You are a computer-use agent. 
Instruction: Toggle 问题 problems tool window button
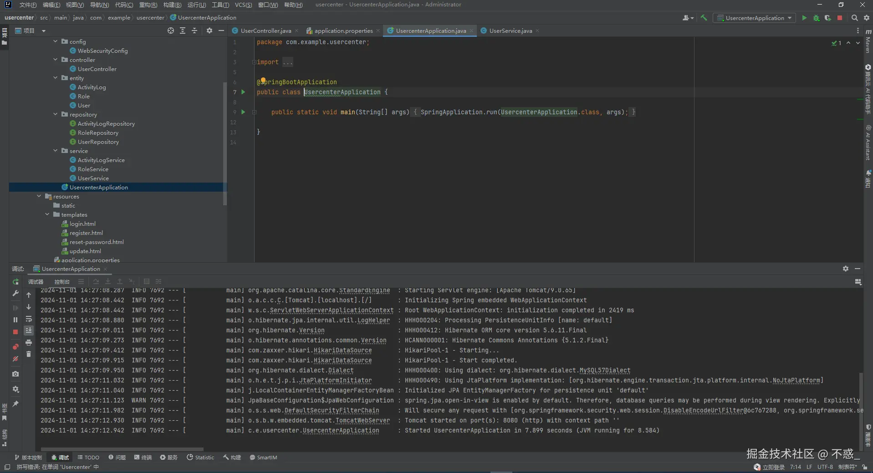click(117, 458)
